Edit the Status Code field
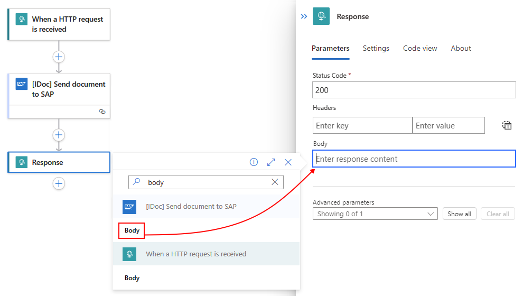This screenshot has height=296, width=523. [414, 90]
